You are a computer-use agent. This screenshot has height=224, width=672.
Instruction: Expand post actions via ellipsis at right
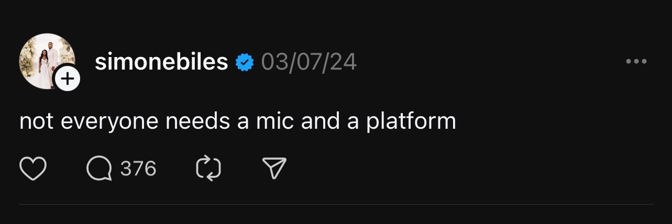tap(636, 62)
